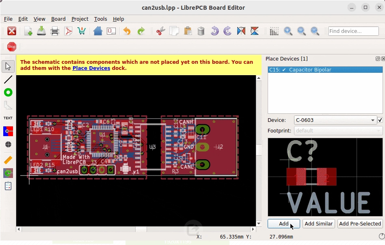Screen dimensions: 385x245
Task: Choose the Select arrow tool
Action: (x=8, y=66)
